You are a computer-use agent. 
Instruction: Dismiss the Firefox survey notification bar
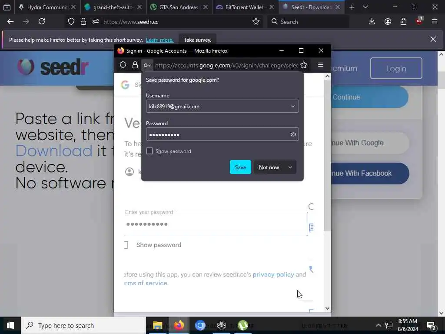pos(433,39)
